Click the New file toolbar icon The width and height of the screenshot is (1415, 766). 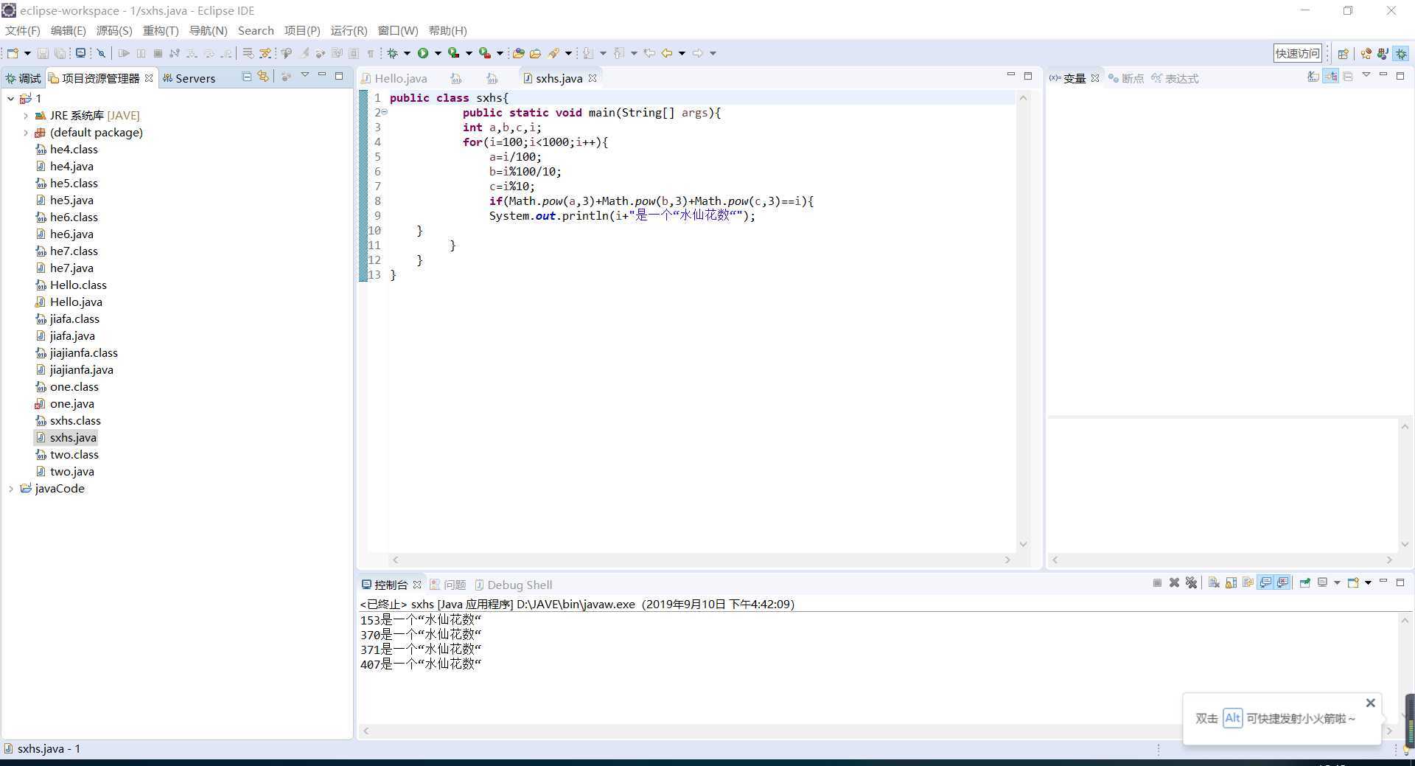click(12, 53)
